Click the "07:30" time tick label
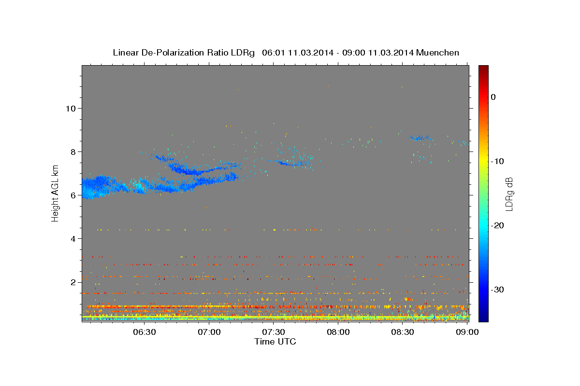Viewport: 580px width, 386px height. coord(274,332)
